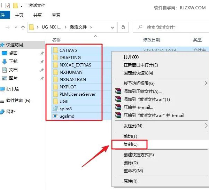Click the pin beside 下载
This screenshot has width=209, height=190.
point(42,62)
